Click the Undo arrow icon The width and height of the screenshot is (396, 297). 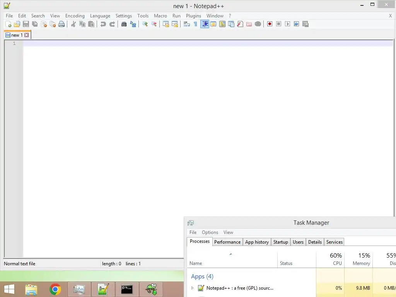point(103,24)
